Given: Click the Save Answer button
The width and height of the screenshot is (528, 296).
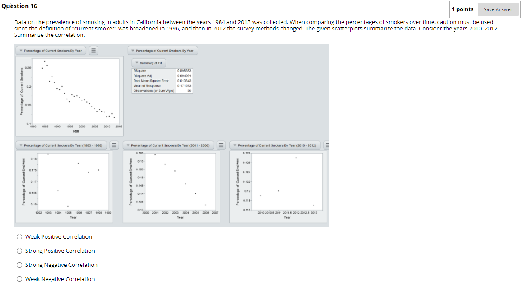Looking at the screenshot, I should pyautogui.click(x=498, y=9).
